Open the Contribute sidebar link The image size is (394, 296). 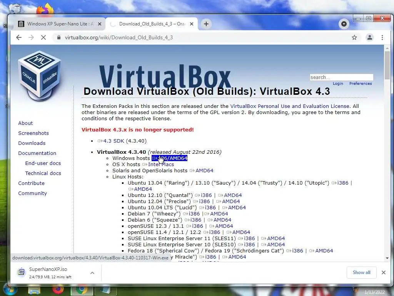31,183
